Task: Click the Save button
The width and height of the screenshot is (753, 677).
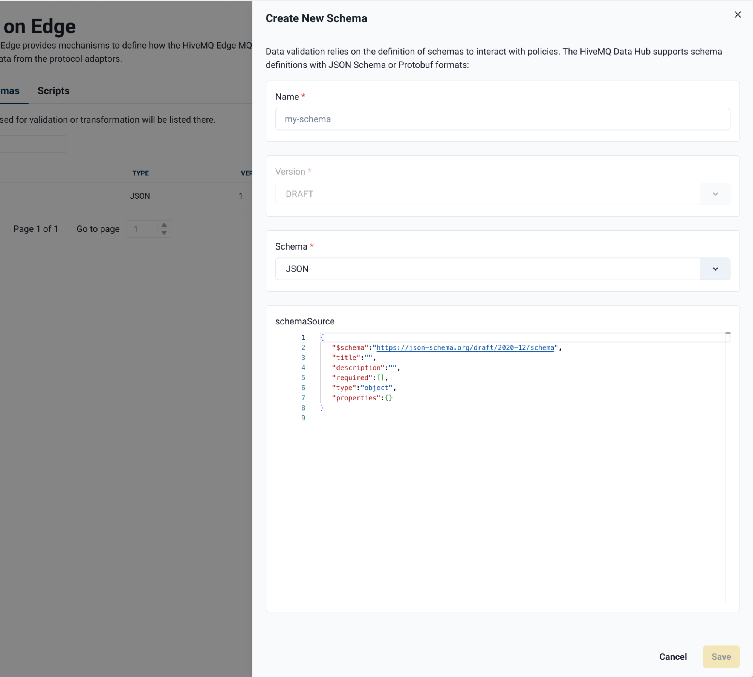Action: (x=721, y=656)
